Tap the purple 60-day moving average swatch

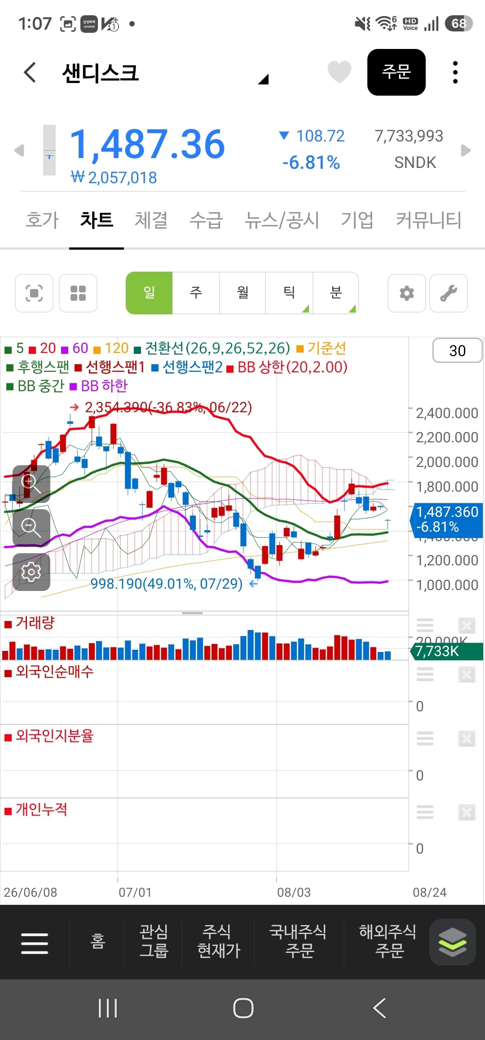tap(65, 349)
